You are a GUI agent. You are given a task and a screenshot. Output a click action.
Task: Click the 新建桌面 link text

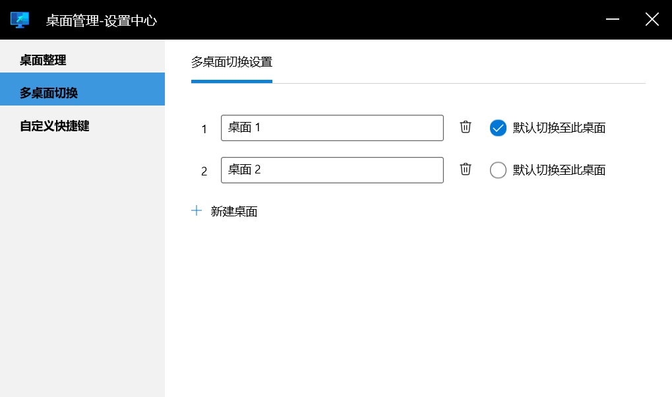[234, 212]
